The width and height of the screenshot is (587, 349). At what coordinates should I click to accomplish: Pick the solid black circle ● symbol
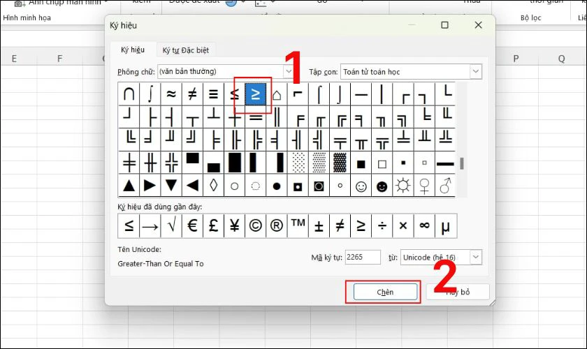pos(277,186)
